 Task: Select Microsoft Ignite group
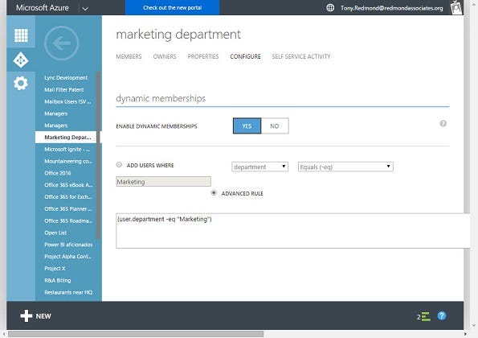pyautogui.click(x=67, y=150)
